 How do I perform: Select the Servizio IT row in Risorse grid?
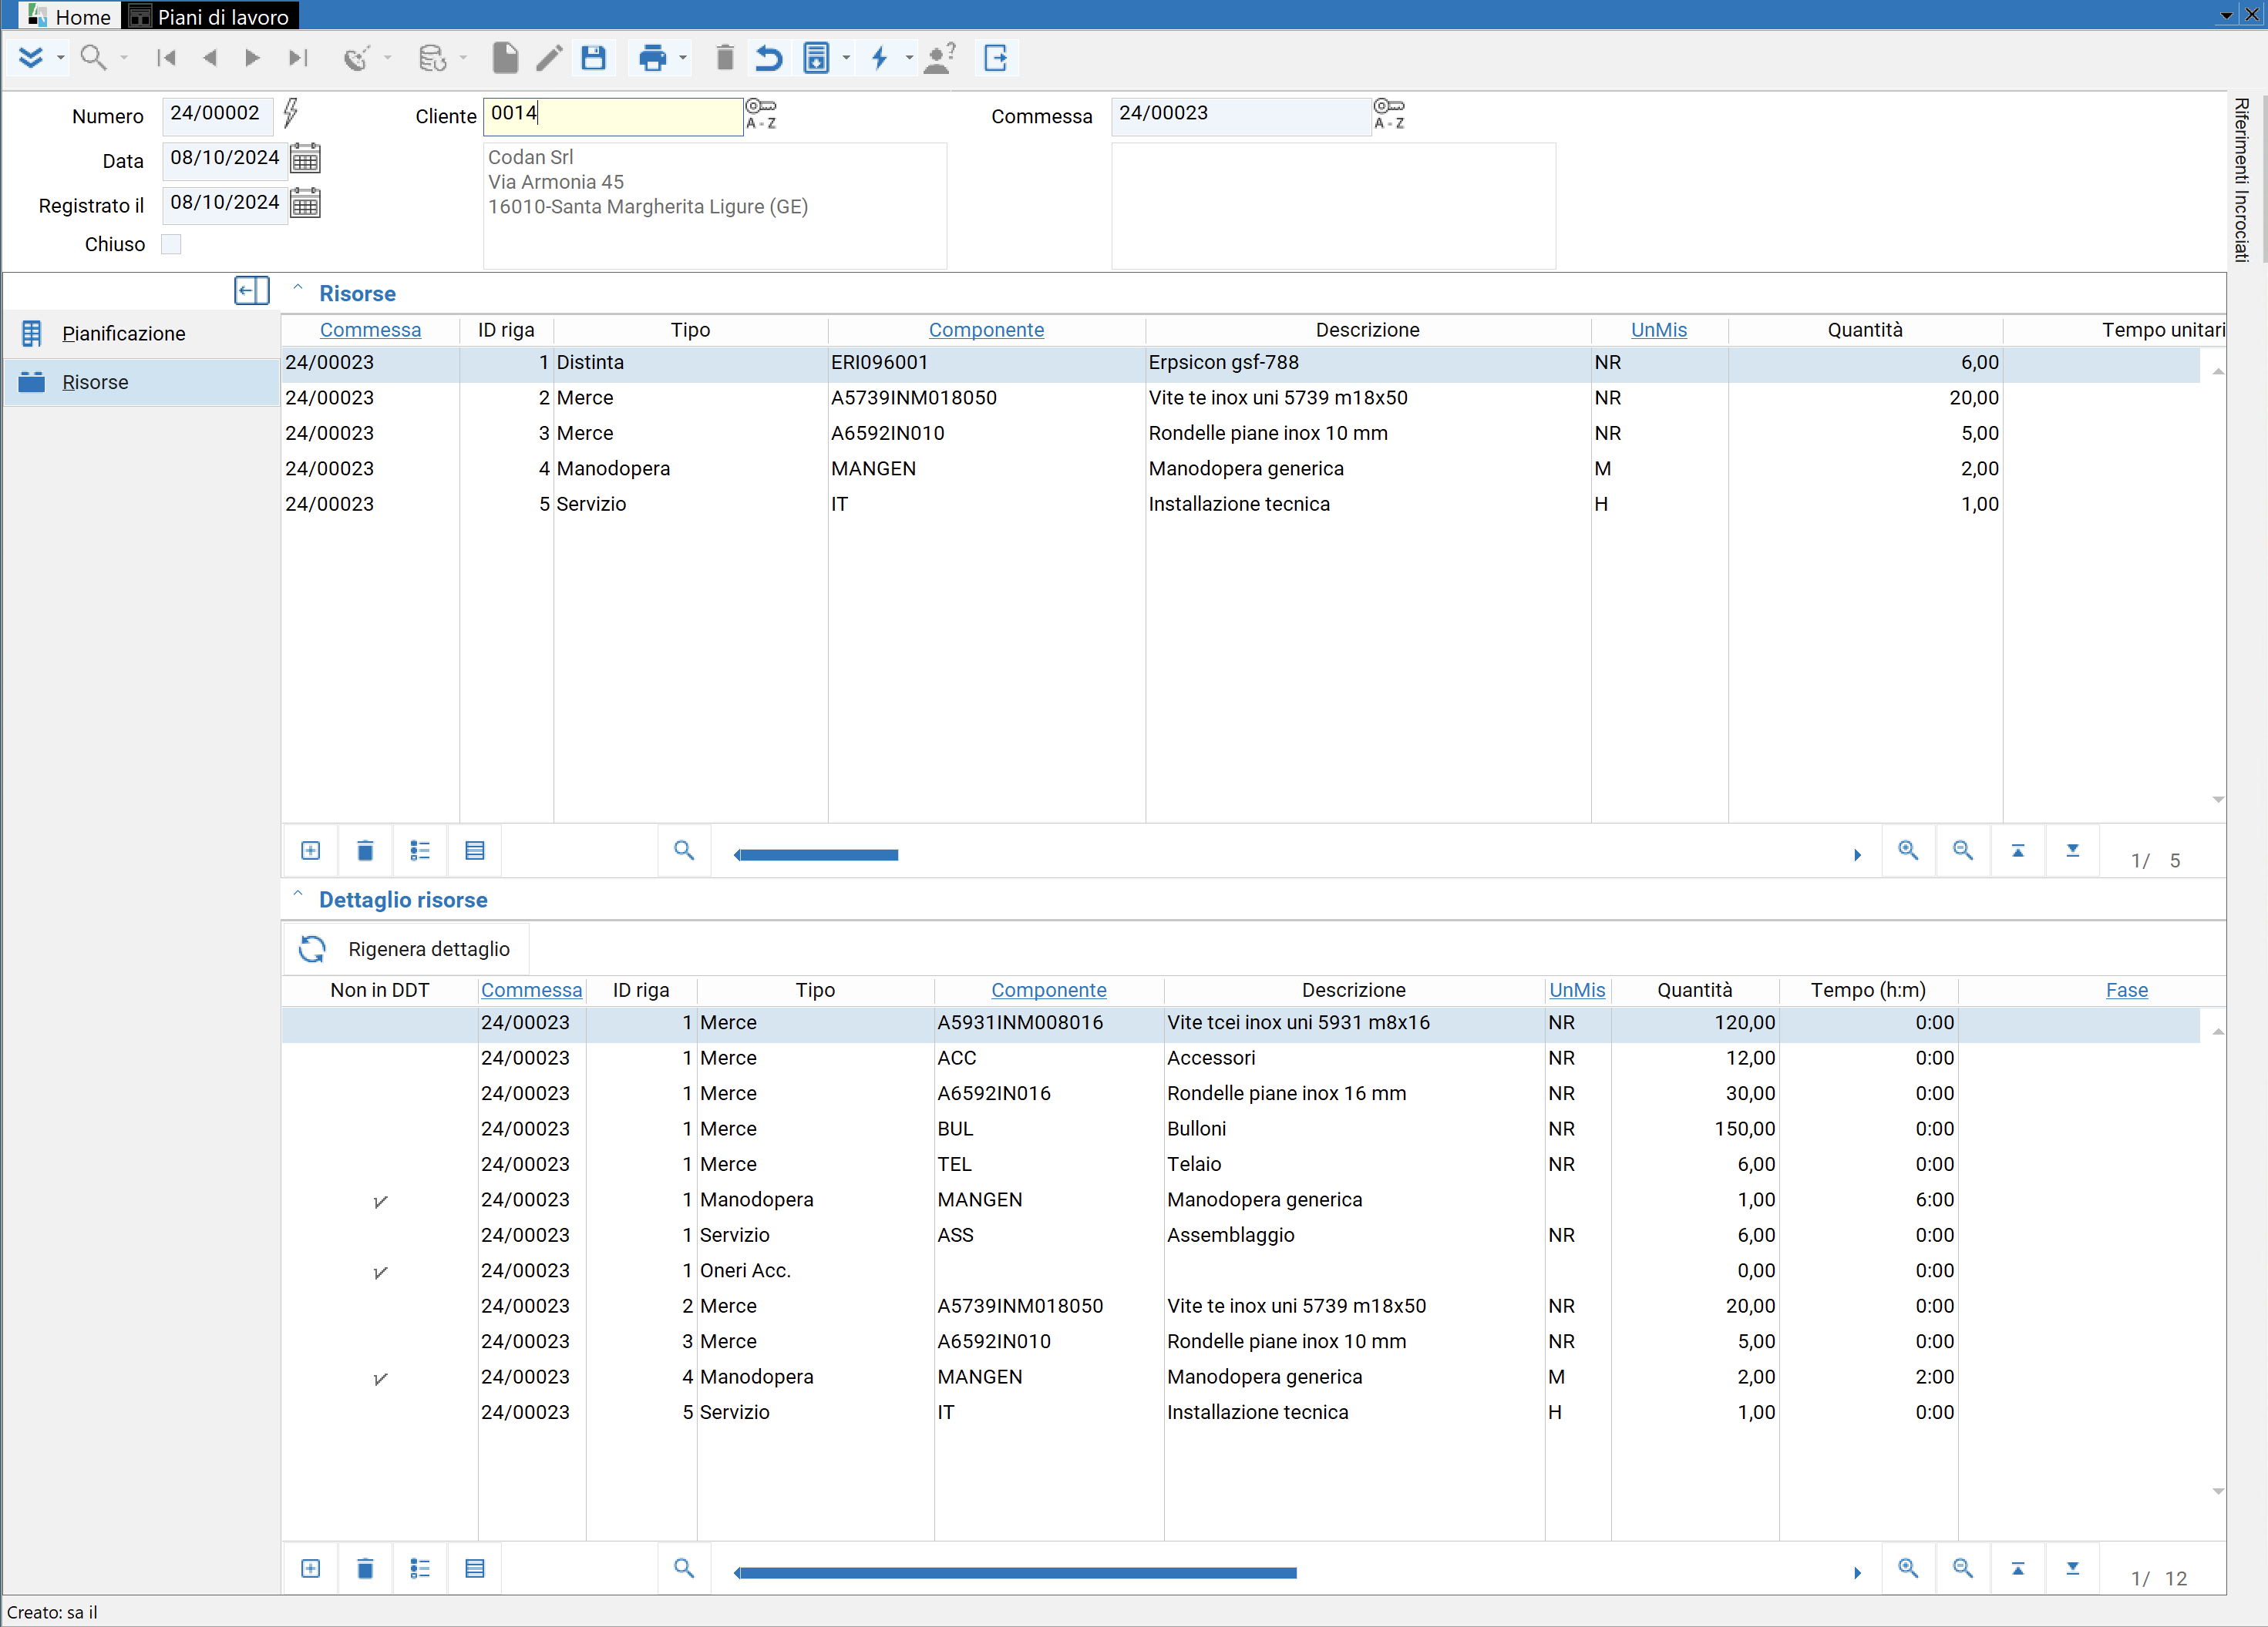click(1240, 504)
